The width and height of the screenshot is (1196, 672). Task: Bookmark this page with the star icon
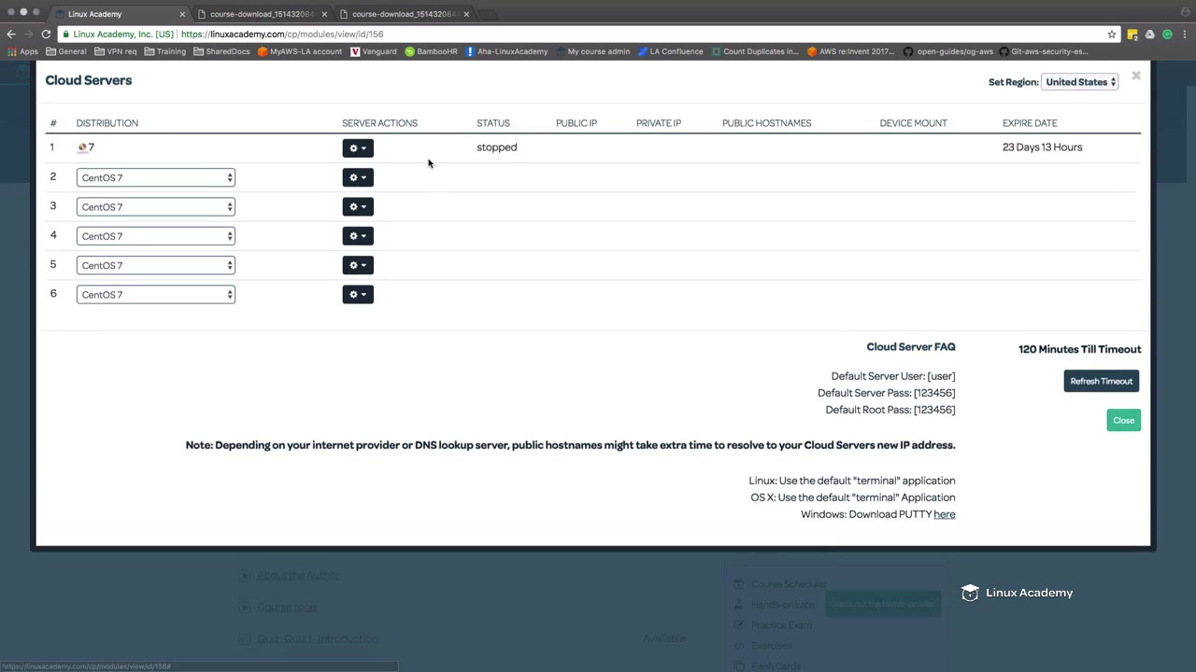coord(1111,35)
